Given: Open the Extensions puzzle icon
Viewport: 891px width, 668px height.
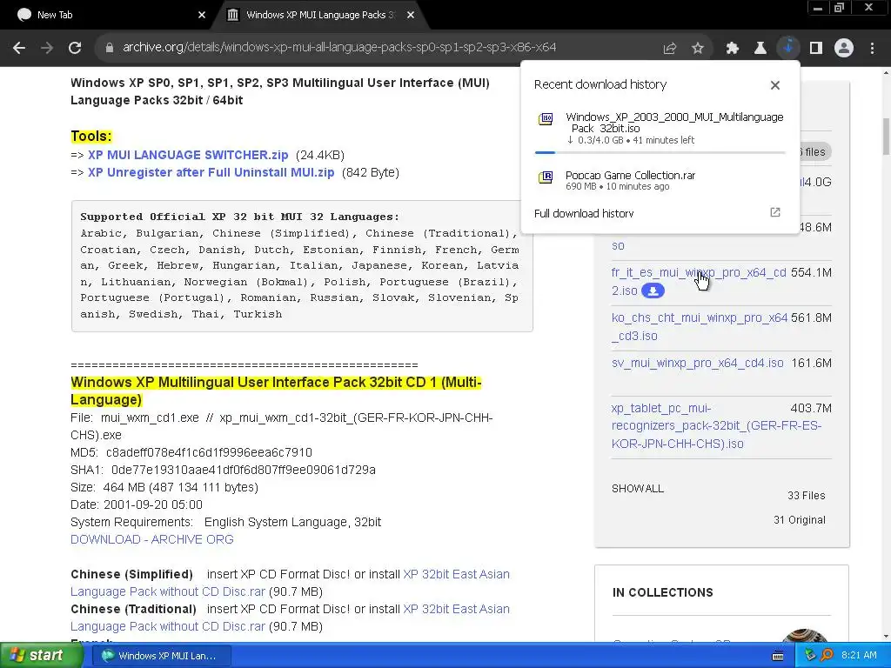Looking at the screenshot, I should 732,49.
